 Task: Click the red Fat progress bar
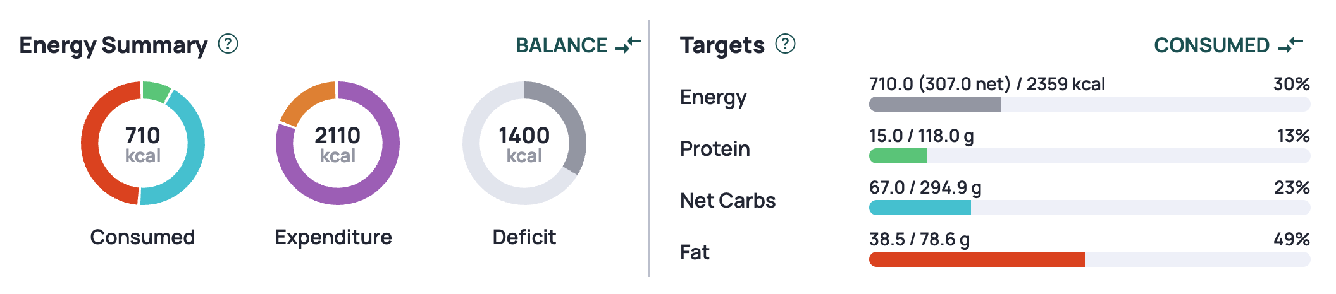pyautogui.click(x=977, y=259)
